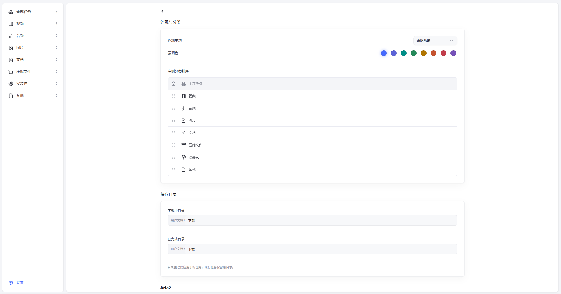Click the 全部任务 label in sort list
The image size is (561, 294).
coord(196,84)
